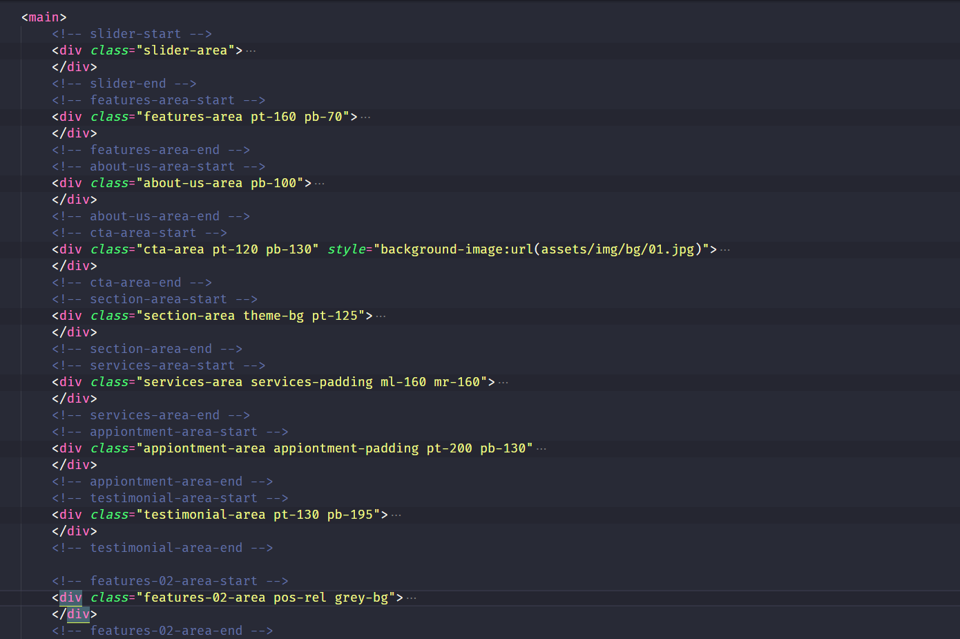Image resolution: width=960 pixels, height=639 pixels.
Task: Click the class attribute of services-area div
Action: [109, 382]
